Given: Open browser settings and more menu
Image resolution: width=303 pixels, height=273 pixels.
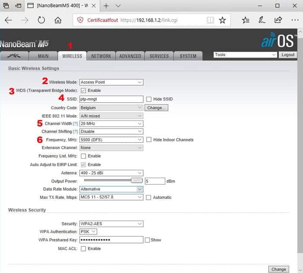Looking at the screenshot, I should pyautogui.click(x=295, y=20).
